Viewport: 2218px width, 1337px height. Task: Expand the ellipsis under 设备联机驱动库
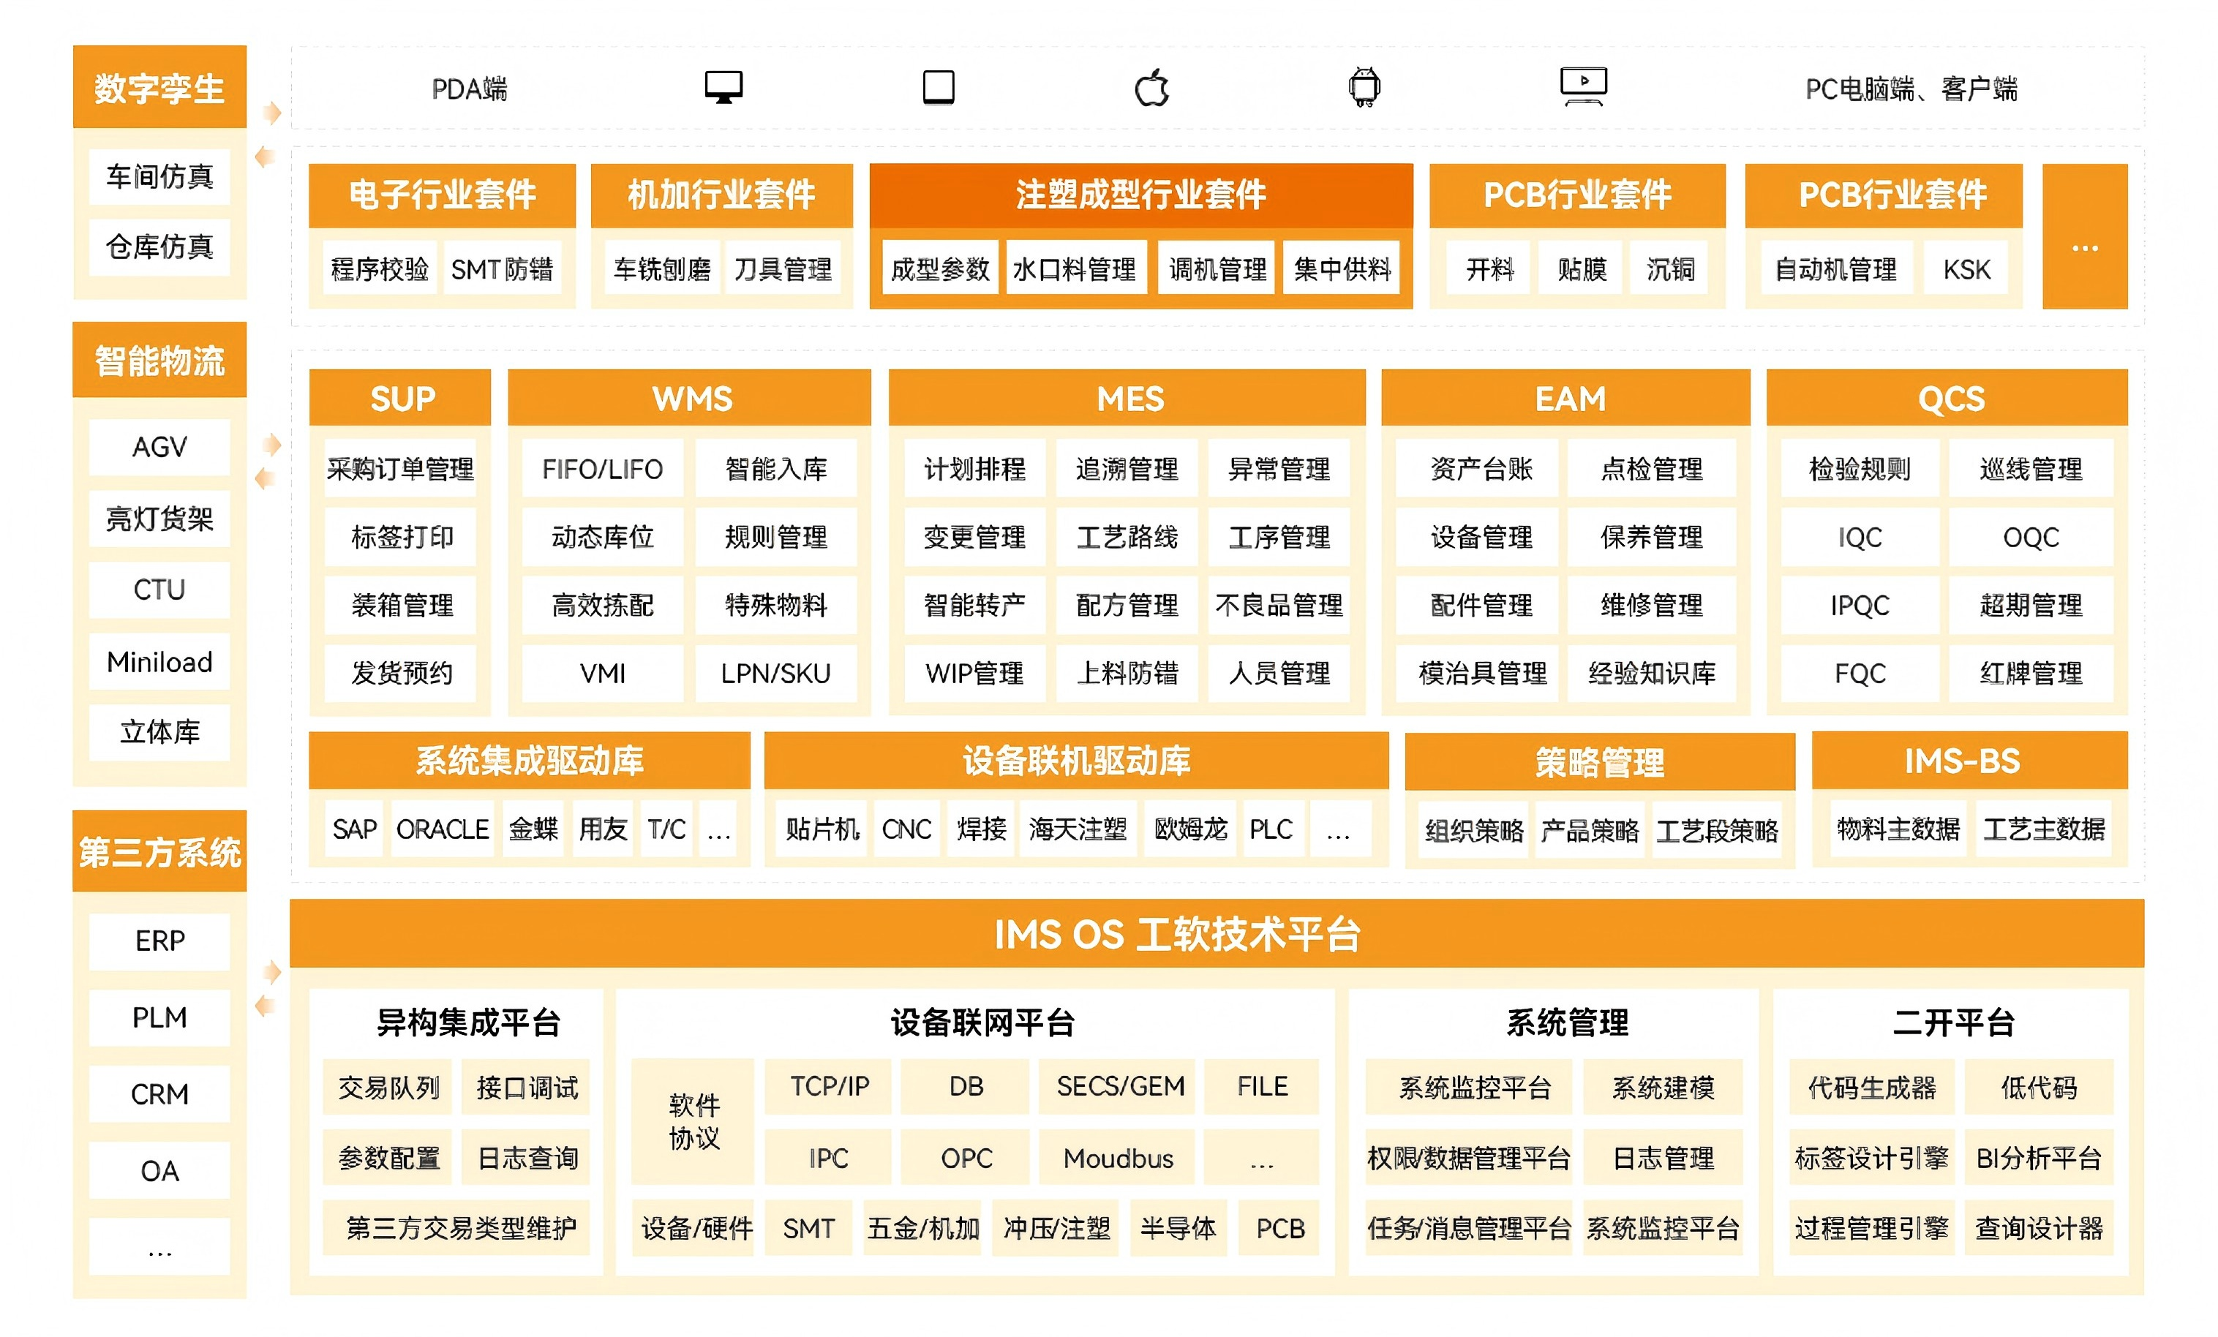(1338, 829)
